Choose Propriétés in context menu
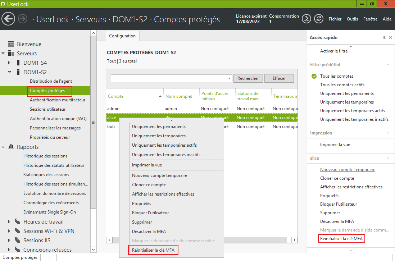This screenshot has width=395, height=261. 142,203
